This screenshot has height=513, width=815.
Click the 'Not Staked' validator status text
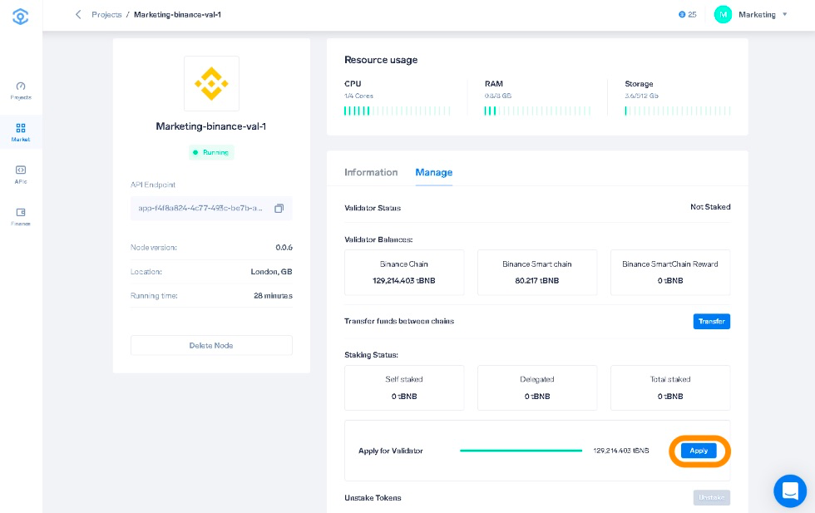(x=710, y=207)
